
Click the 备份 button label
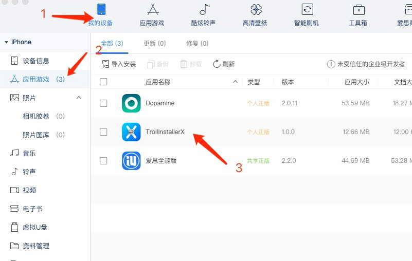[x=163, y=64]
